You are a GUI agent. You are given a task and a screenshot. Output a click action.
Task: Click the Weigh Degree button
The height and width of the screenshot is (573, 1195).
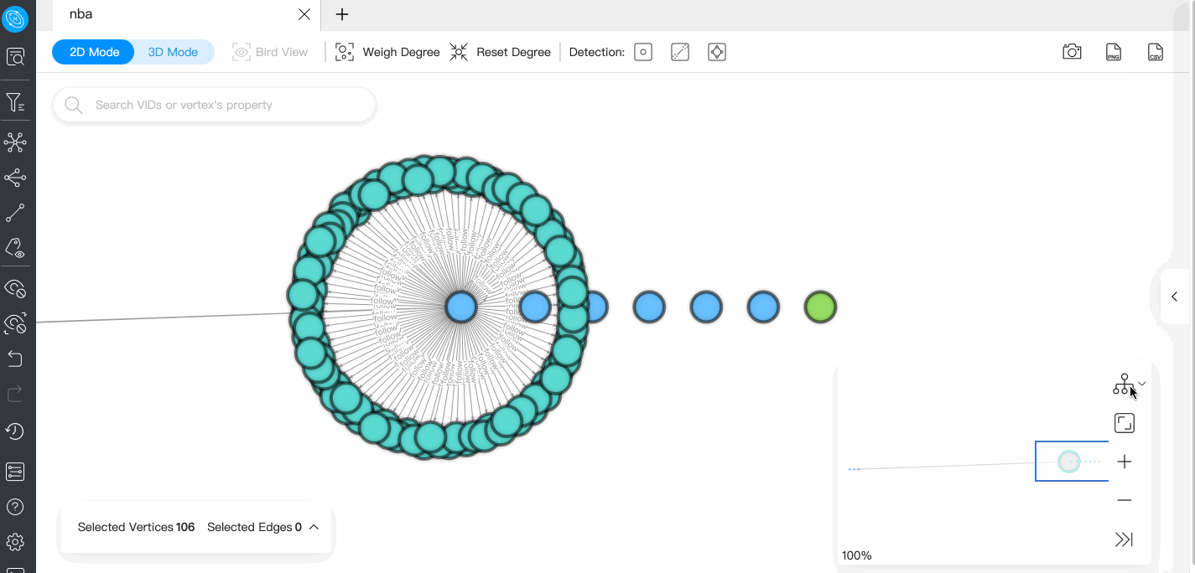[387, 52]
